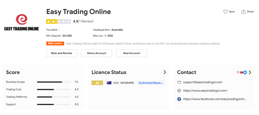The width and height of the screenshot is (259, 115).
Task: Click the globe website icon
Action: point(179,91)
